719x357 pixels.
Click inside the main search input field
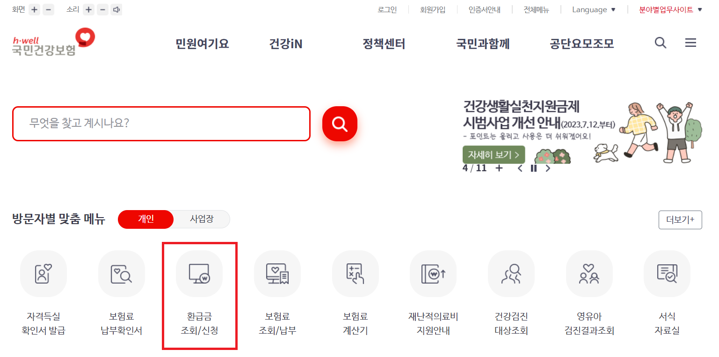[x=161, y=124]
